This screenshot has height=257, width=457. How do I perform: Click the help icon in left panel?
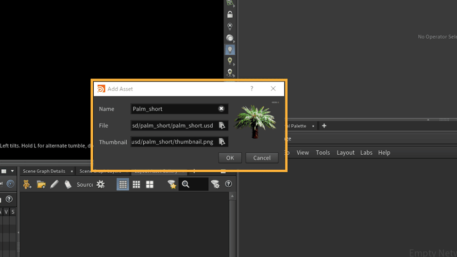[x=9, y=199]
